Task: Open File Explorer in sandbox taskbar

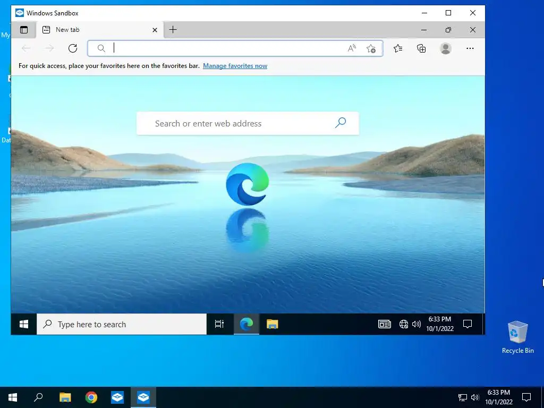Action: pyautogui.click(x=273, y=324)
